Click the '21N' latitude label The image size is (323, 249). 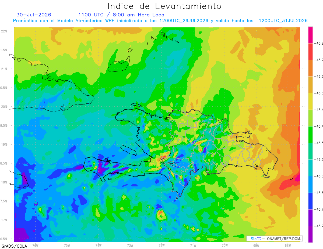click(x=4, y=69)
